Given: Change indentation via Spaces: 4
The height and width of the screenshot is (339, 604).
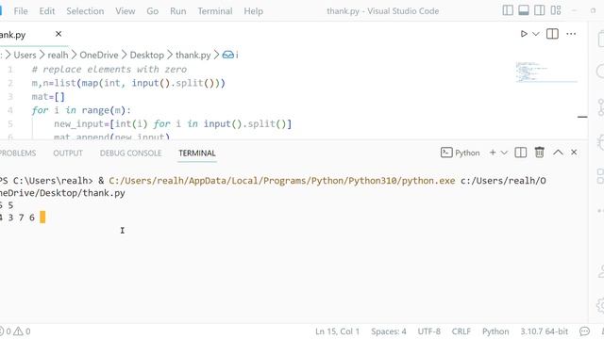Looking at the screenshot, I should click(x=388, y=331).
